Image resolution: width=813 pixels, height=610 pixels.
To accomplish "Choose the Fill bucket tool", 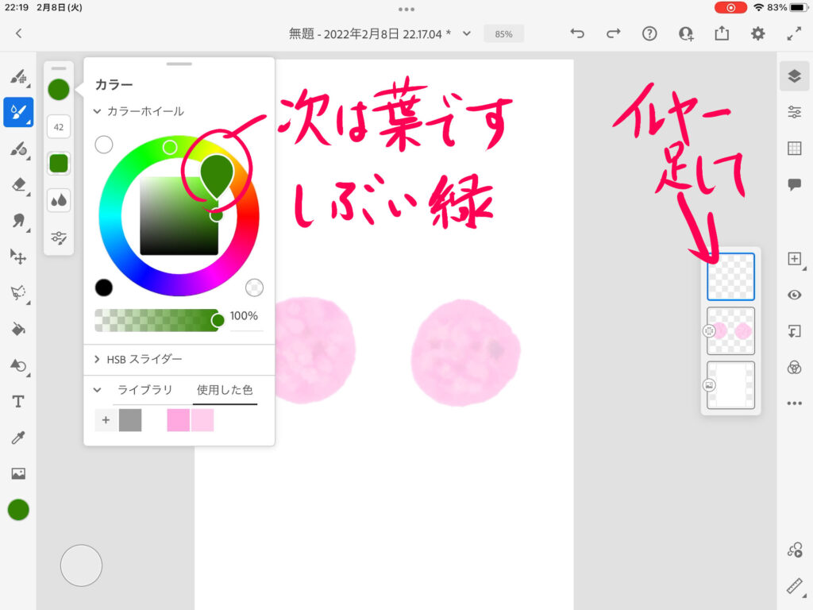I will (18, 329).
